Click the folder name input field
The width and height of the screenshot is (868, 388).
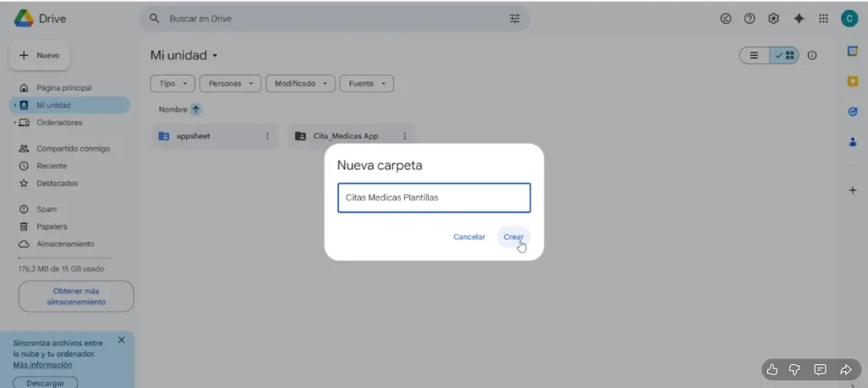point(434,197)
